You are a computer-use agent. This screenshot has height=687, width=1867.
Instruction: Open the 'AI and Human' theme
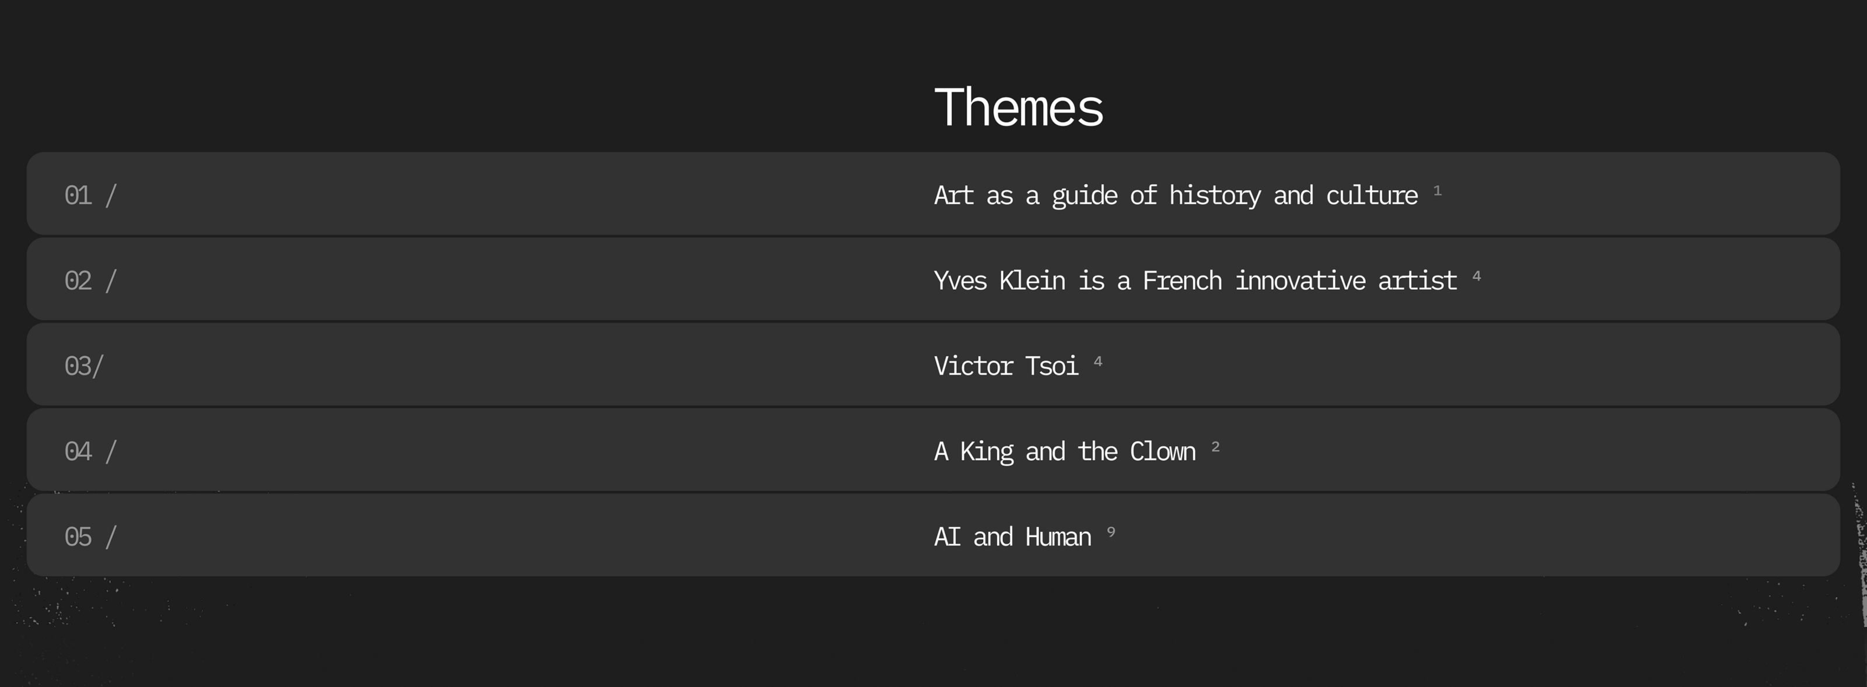tap(1012, 537)
